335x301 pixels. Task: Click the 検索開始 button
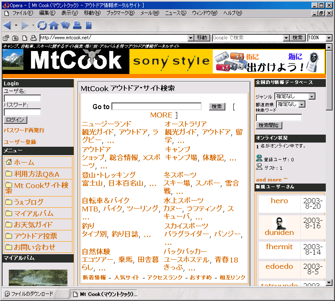[x=269, y=125]
